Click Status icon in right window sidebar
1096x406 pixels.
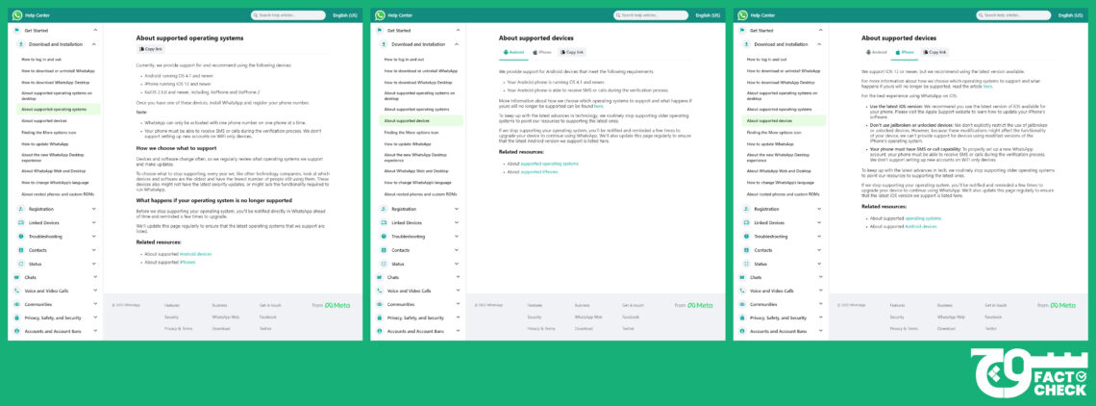746,264
